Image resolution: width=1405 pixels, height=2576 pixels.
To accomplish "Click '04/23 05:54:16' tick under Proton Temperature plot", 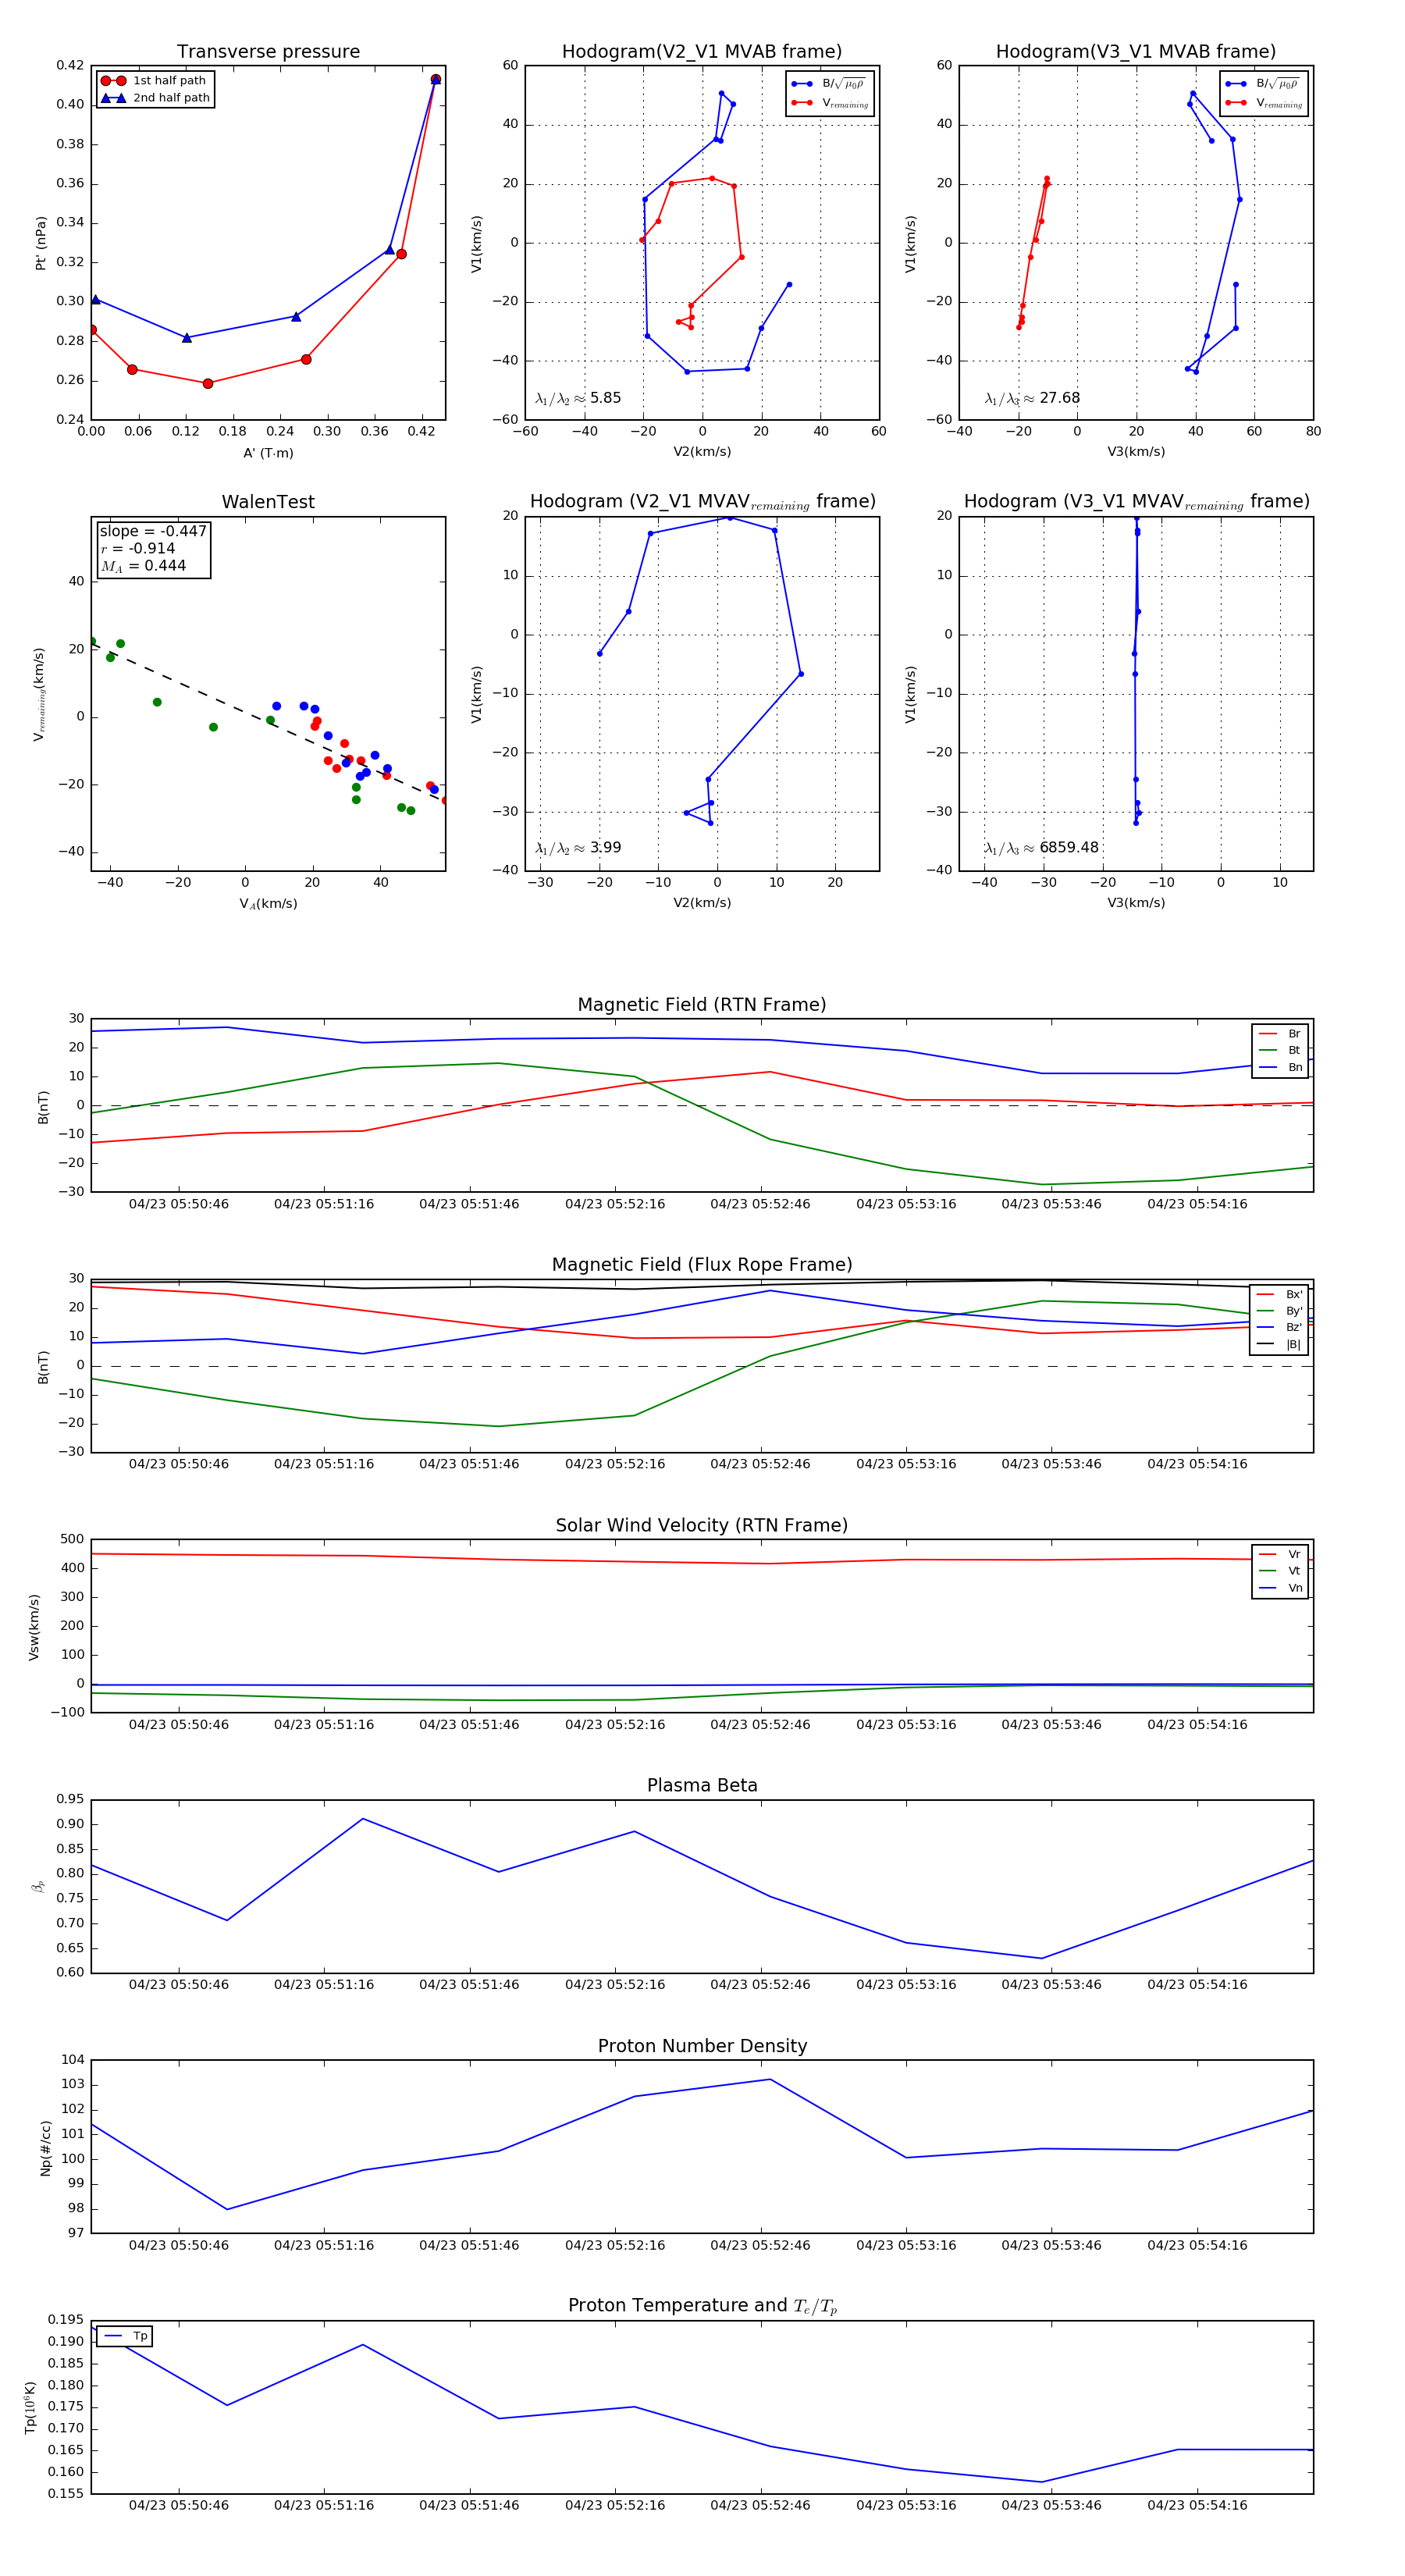I will pyautogui.click(x=1197, y=2505).
